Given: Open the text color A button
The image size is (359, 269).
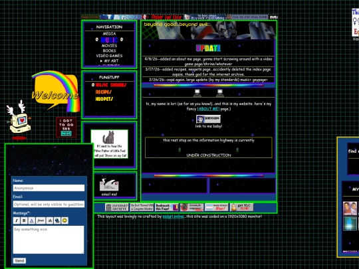Looking at the screenshot, I should click(32, 221).
